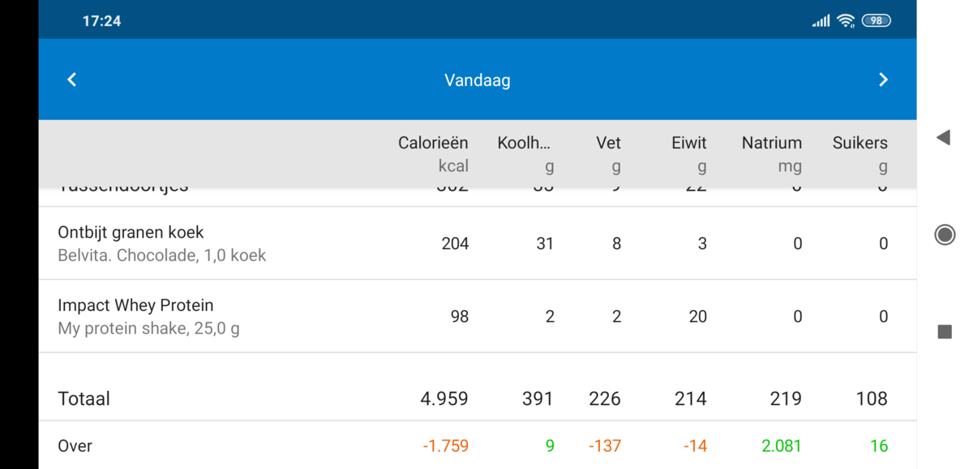Tap the green 2.081 sodium remaining value
This screenshot has width=973, height=469.
pos(778,445)
